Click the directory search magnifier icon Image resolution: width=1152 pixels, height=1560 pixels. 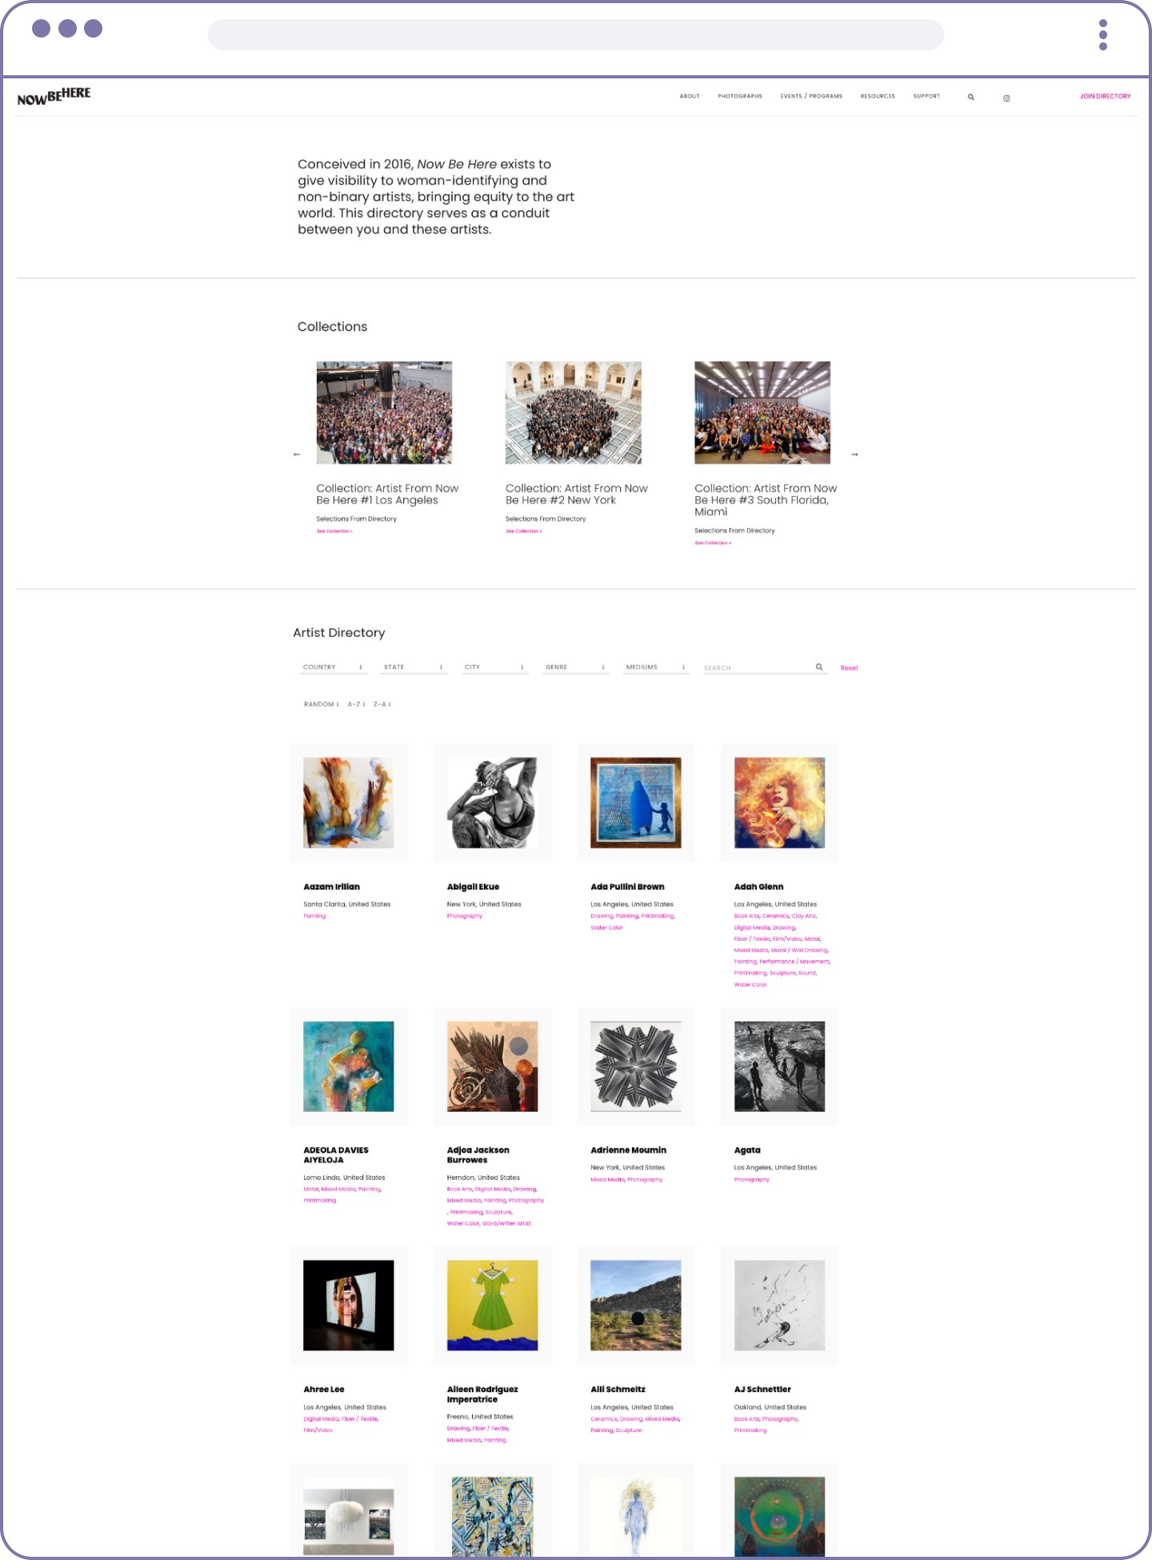[x=819, y=667]
